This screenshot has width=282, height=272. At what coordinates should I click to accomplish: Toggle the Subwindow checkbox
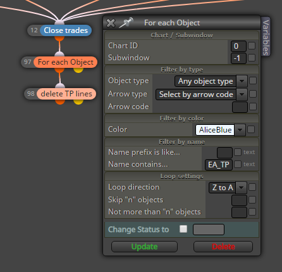252,58
